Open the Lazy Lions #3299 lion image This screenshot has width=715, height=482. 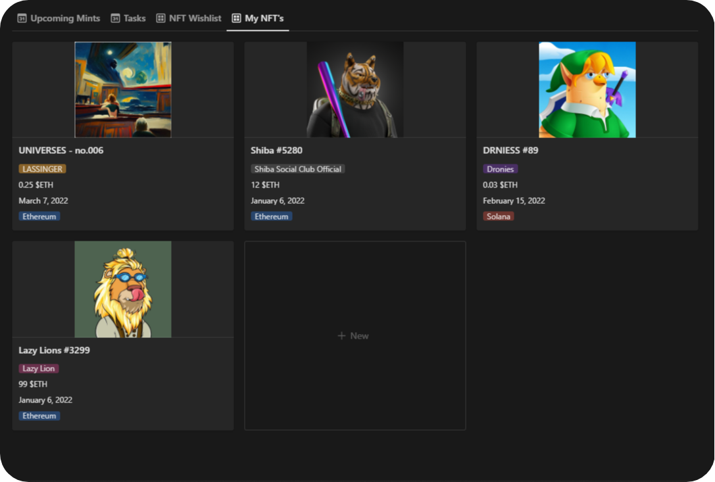(x=123, y=289)
